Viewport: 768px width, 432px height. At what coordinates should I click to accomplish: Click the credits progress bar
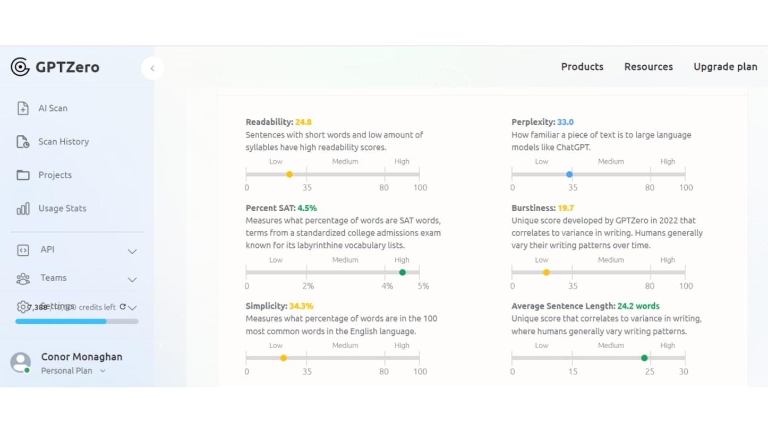pyautogui.click(x=76, y=321)
